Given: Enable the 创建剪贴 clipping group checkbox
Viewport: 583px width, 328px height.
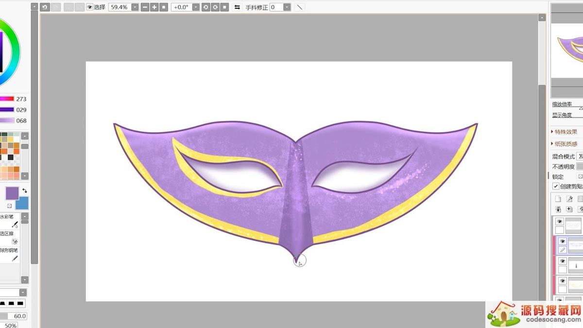Looking at the screenshot, I should pos(556,187).
